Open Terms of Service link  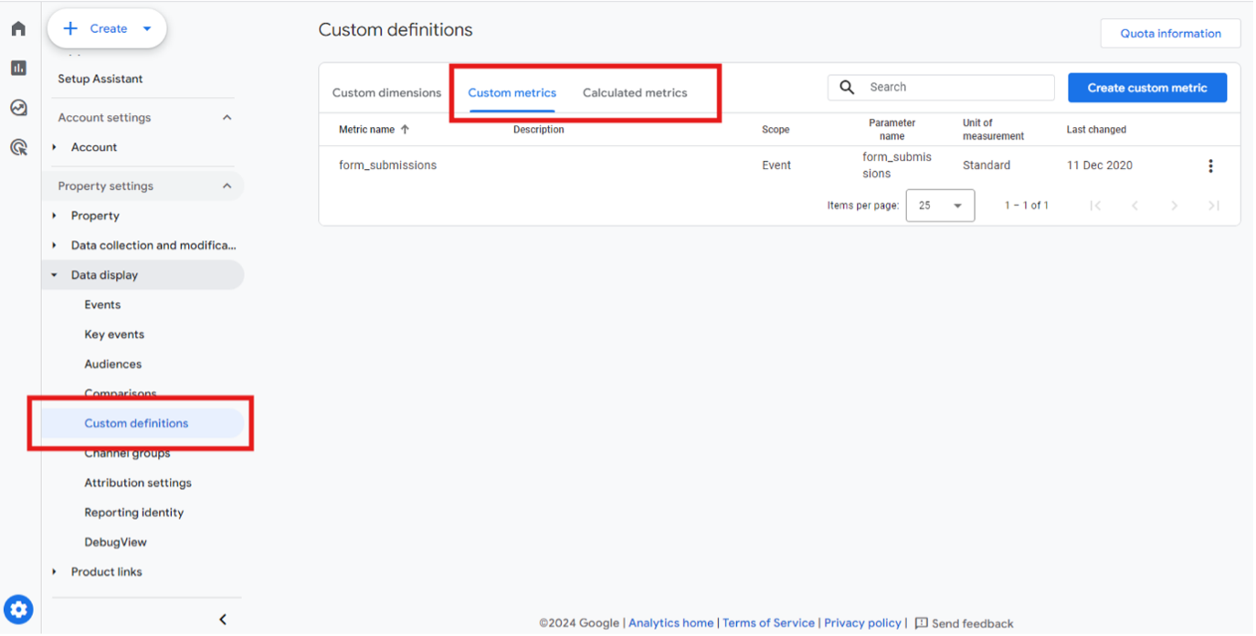pyautogui.click(x=768, y=623)
